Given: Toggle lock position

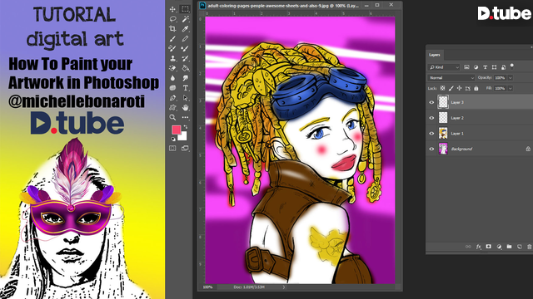Looking at the screenshot, I should pos(459,88).
